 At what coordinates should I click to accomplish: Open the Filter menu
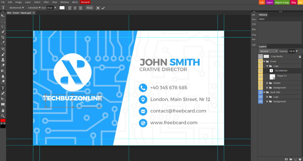(x=46, y=2)
